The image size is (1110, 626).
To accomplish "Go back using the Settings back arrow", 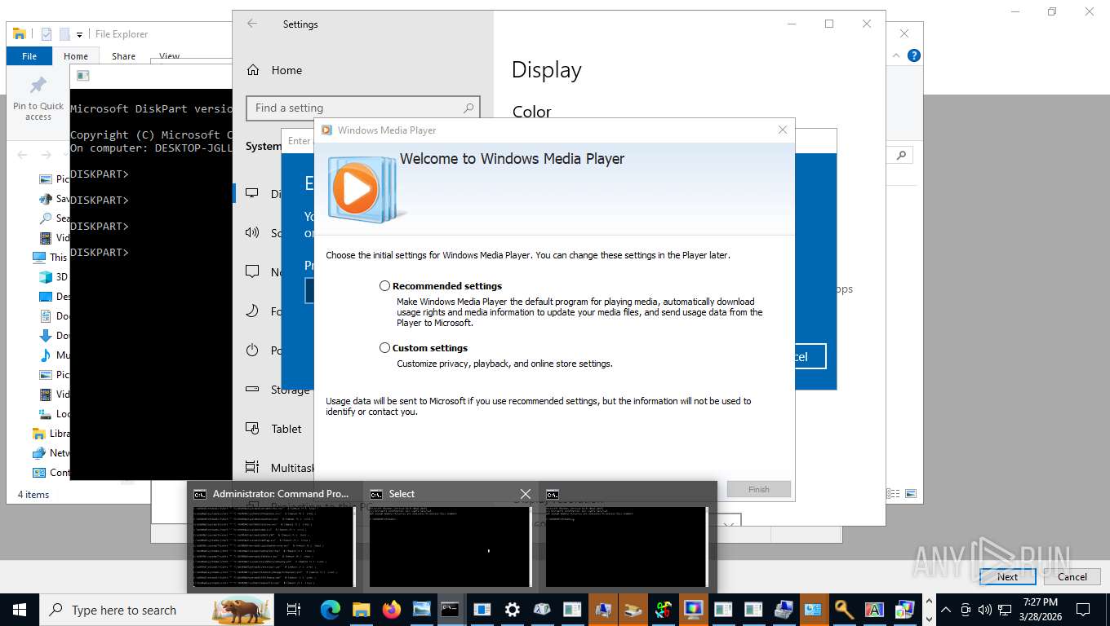I will coord(252,24).
